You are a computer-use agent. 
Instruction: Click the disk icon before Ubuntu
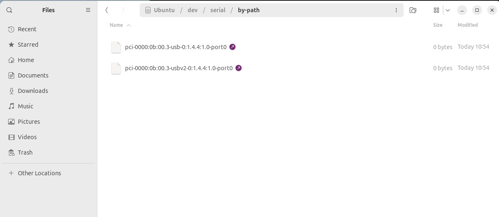point(148,10)
